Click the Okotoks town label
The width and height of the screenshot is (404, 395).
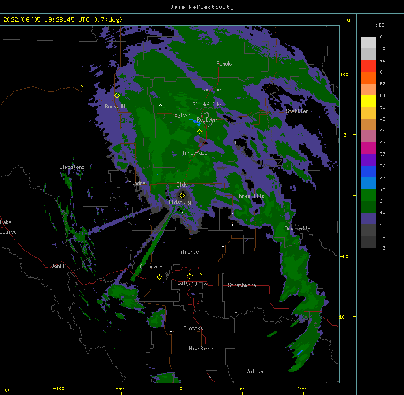(x=193, y=328)
